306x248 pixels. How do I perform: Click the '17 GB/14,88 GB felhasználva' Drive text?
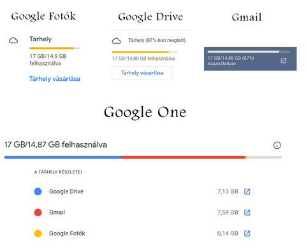coord(143,59)
